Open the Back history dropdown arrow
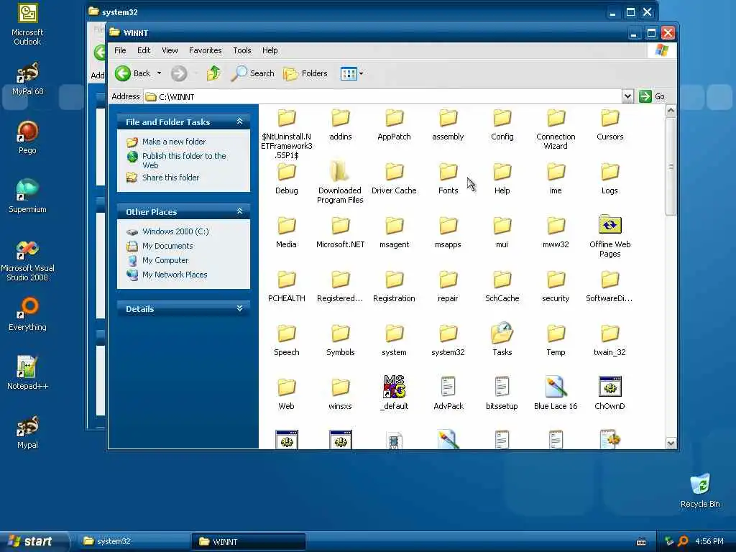736x552 pixels. tap(159, 73)
